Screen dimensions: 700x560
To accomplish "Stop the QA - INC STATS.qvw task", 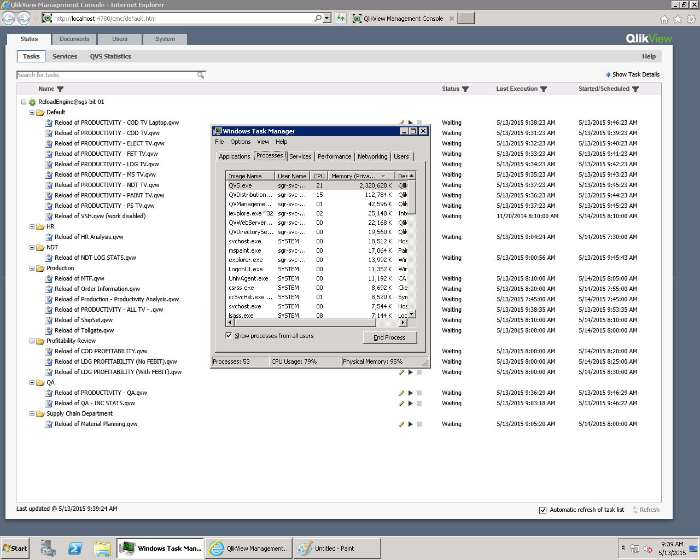I will [x=419, y=404].
